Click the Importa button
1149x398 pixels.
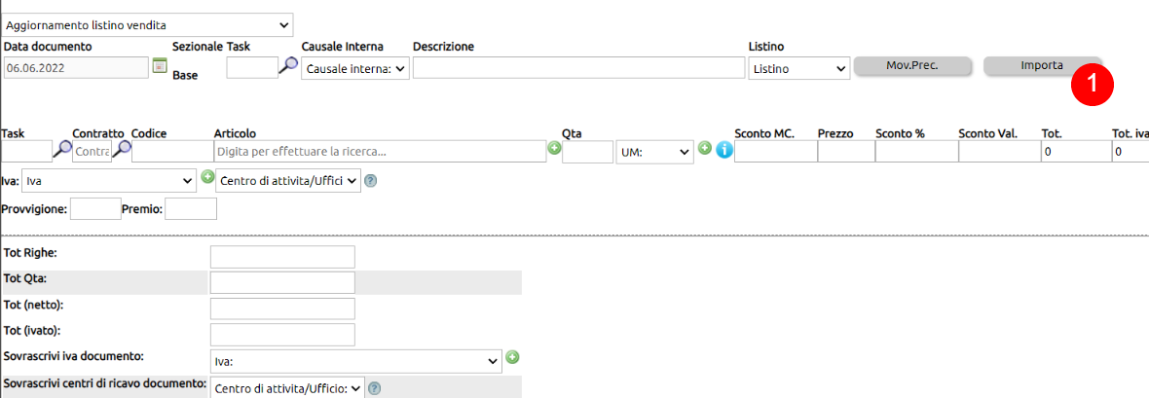click(x=1042, y=65)
